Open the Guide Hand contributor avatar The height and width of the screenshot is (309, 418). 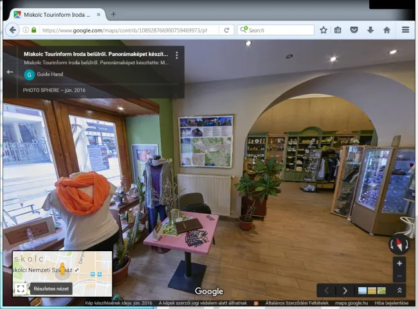click(30, 75)
